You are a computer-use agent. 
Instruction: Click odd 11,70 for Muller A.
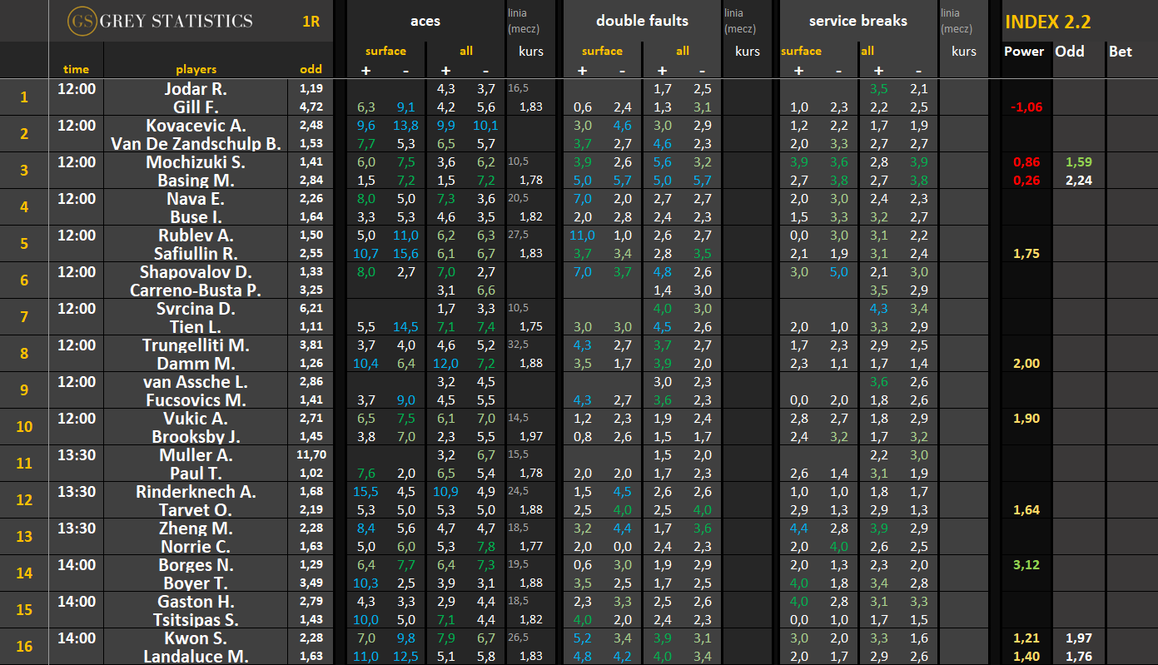311,454
